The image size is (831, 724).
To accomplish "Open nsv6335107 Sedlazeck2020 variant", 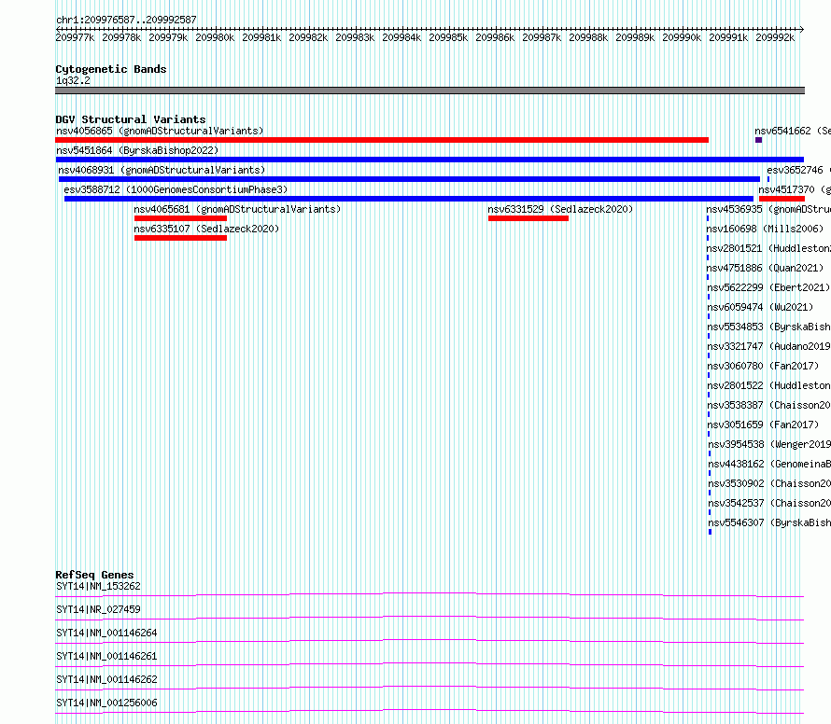I will 206,229.
